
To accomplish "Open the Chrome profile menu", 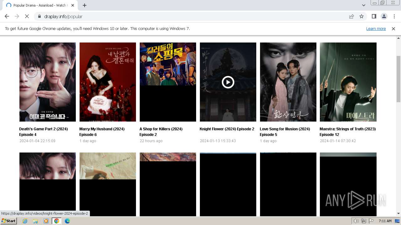I will pos(384,16).
